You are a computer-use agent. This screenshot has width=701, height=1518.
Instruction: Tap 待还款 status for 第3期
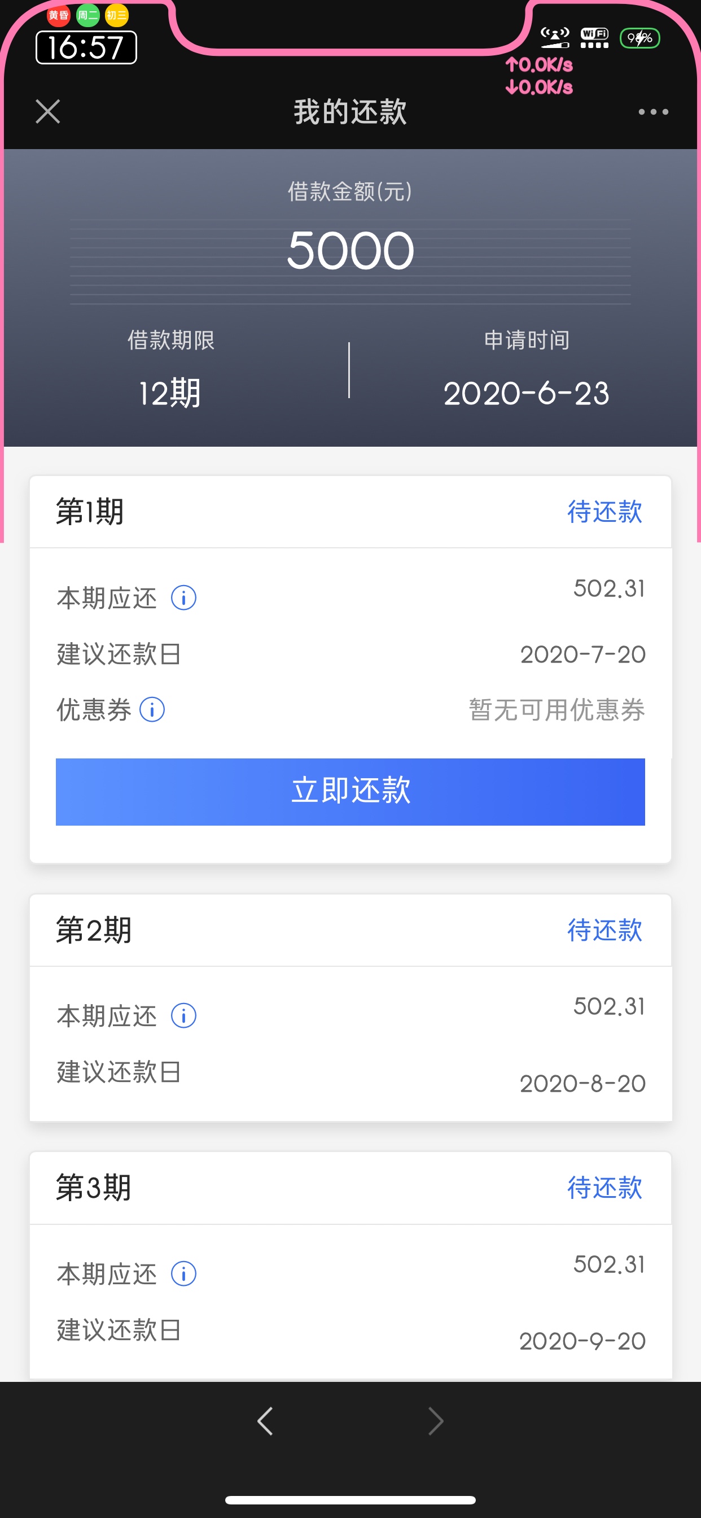click(604, 1188)
